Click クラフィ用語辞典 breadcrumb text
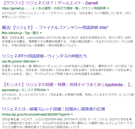Screen dimensions: 135x129 tap(94, 8)
